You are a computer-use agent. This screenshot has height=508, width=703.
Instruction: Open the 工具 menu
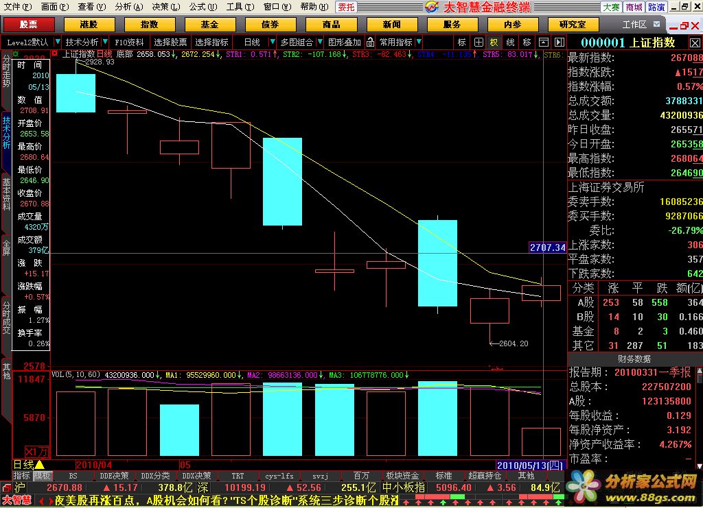[240, 7]
